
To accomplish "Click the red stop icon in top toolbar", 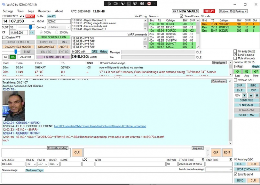I will point(150,4).
